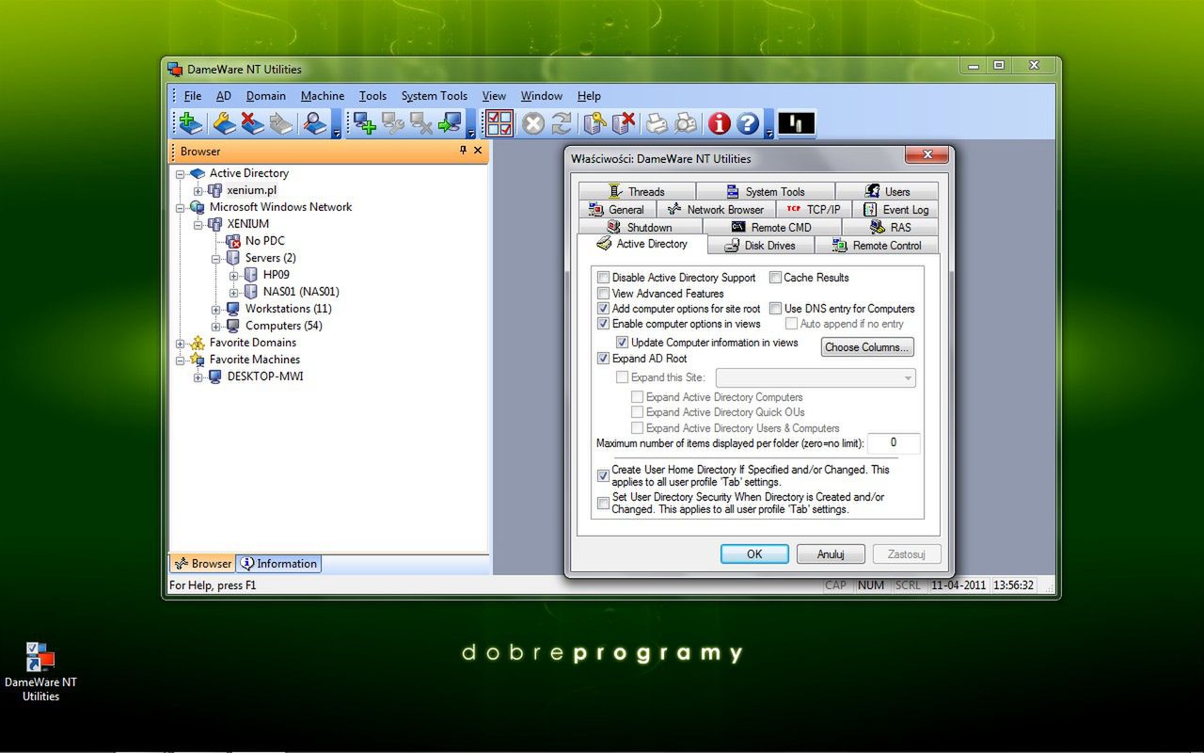Click the Anuluj button
This screenshot has height=753, width=1204.
click(831, 554)
